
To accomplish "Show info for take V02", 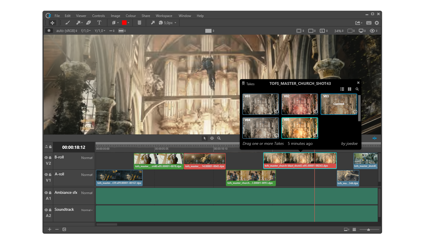I will pos(316,112).
